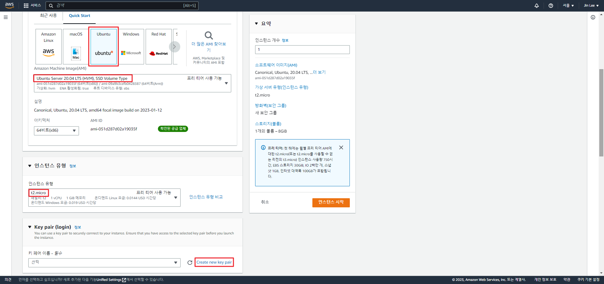Click 정보 link next to Key pair heading
This screenshot has height=284, width=604.
click(78, 227)
